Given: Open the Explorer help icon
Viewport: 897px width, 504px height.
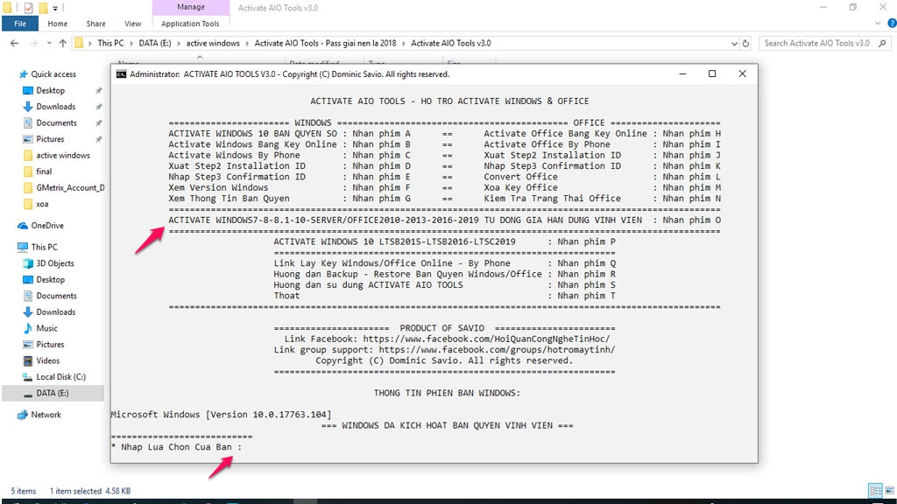Looking at the screenshot, I should 891,24.
